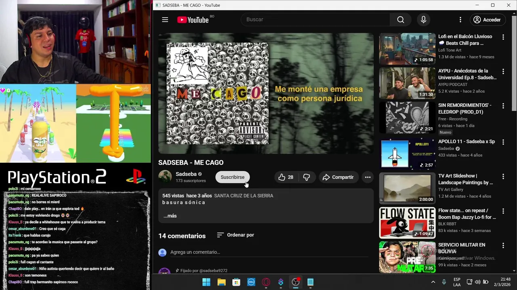Open Dell app from taskbar
Viewport: 517px width, 290px height.
point(251,282)
